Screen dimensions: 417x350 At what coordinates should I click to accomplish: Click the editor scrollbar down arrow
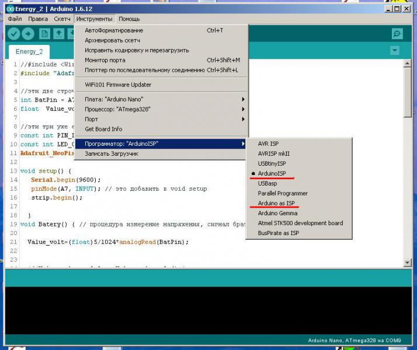click(407, 262)
